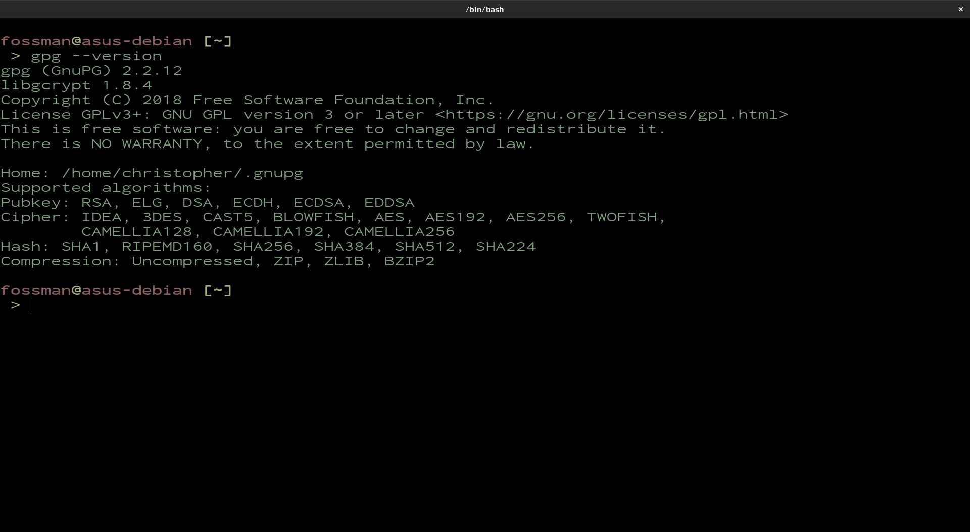Screen dimensions: 970x532
Task: Click the 'gpg (GnuPG) 2.2.12' version line
Action: (x=91, y=71)
